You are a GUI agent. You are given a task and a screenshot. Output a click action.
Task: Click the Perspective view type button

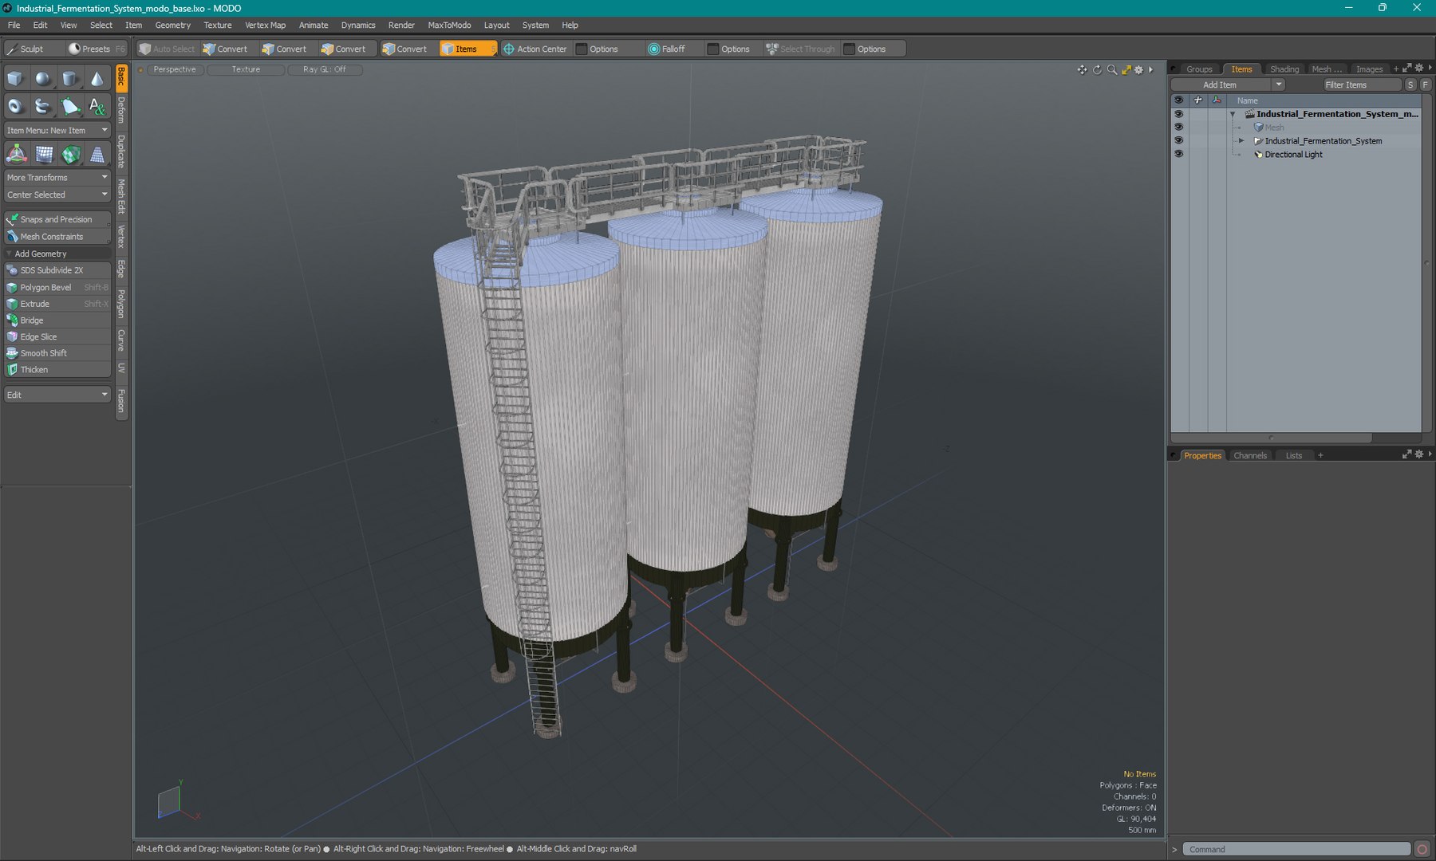click(x=175, y=70)
